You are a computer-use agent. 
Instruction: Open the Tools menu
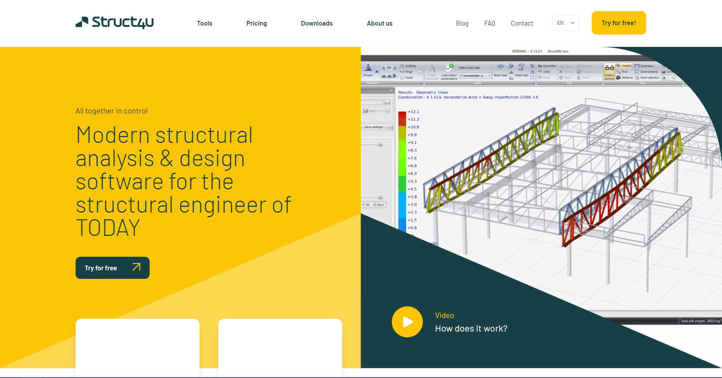[x=205, y=23]
